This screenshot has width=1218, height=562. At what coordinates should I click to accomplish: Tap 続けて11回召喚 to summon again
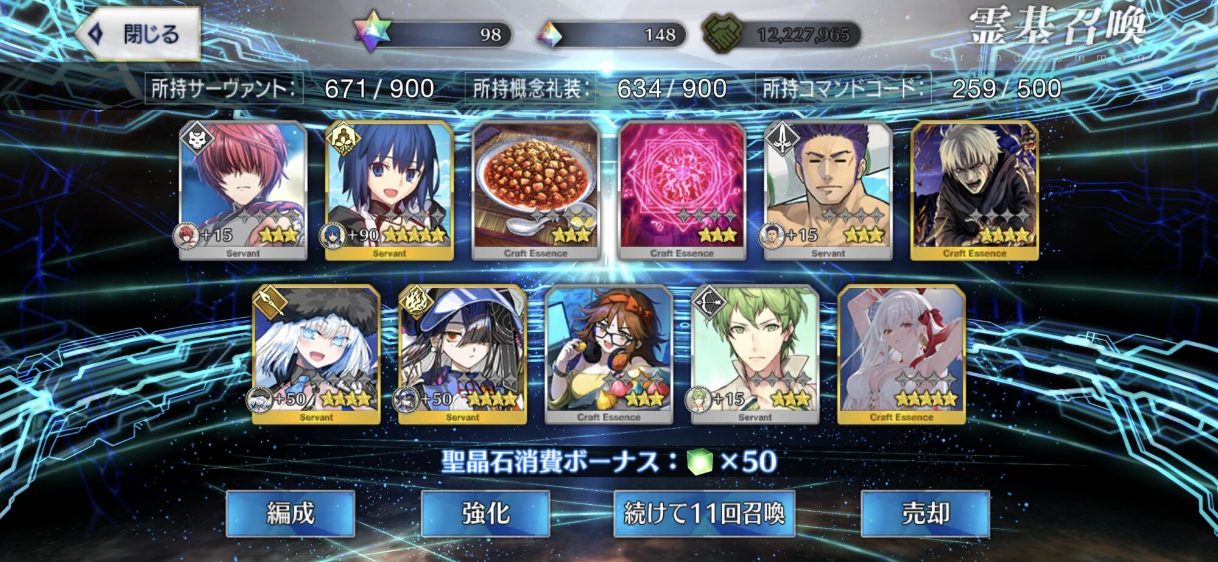[x=704, y=513]
